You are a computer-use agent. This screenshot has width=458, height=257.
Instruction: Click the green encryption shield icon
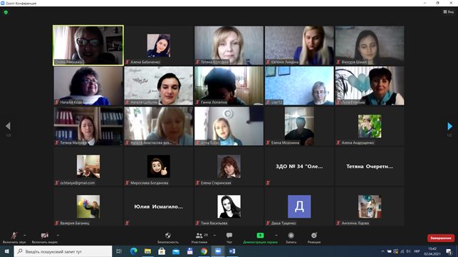(x=6, y=13)
